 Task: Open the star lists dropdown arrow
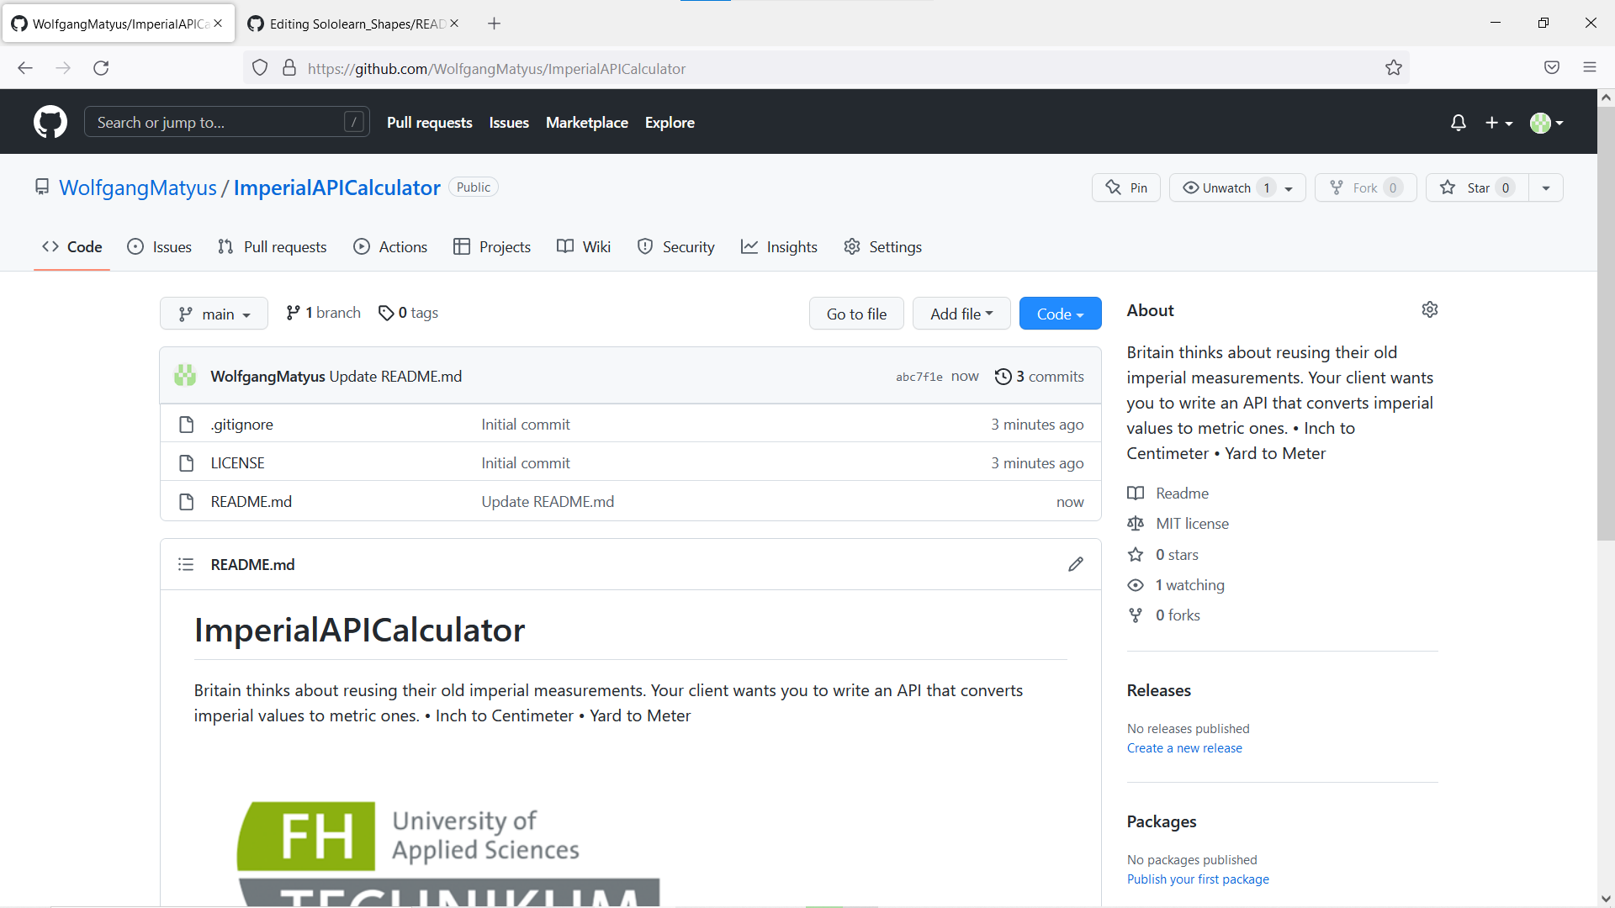pos(1545,187)
